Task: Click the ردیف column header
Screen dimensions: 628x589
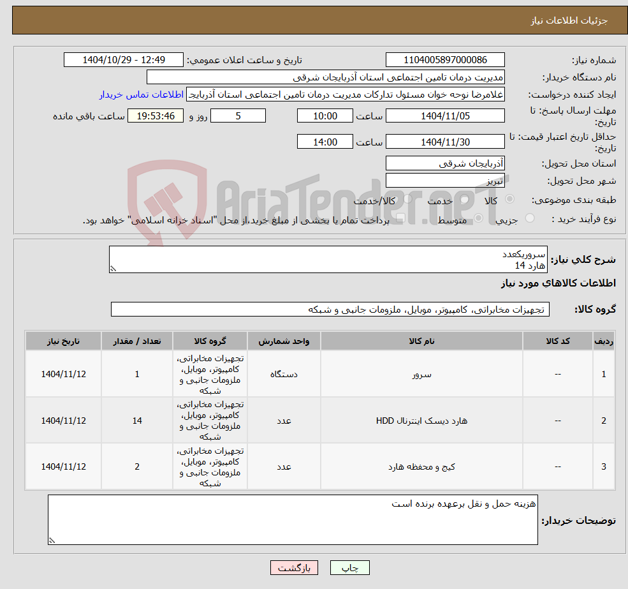Action: click(604, 341)
